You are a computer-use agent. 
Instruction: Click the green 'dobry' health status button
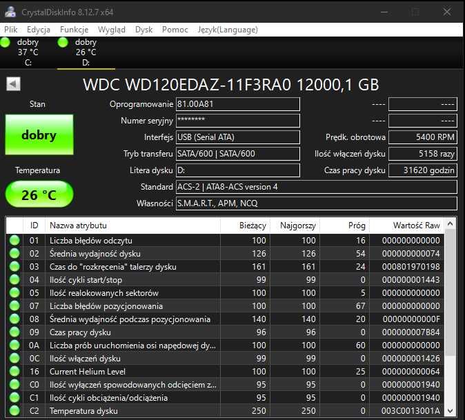pyautogui.click(x=39, y=134)
